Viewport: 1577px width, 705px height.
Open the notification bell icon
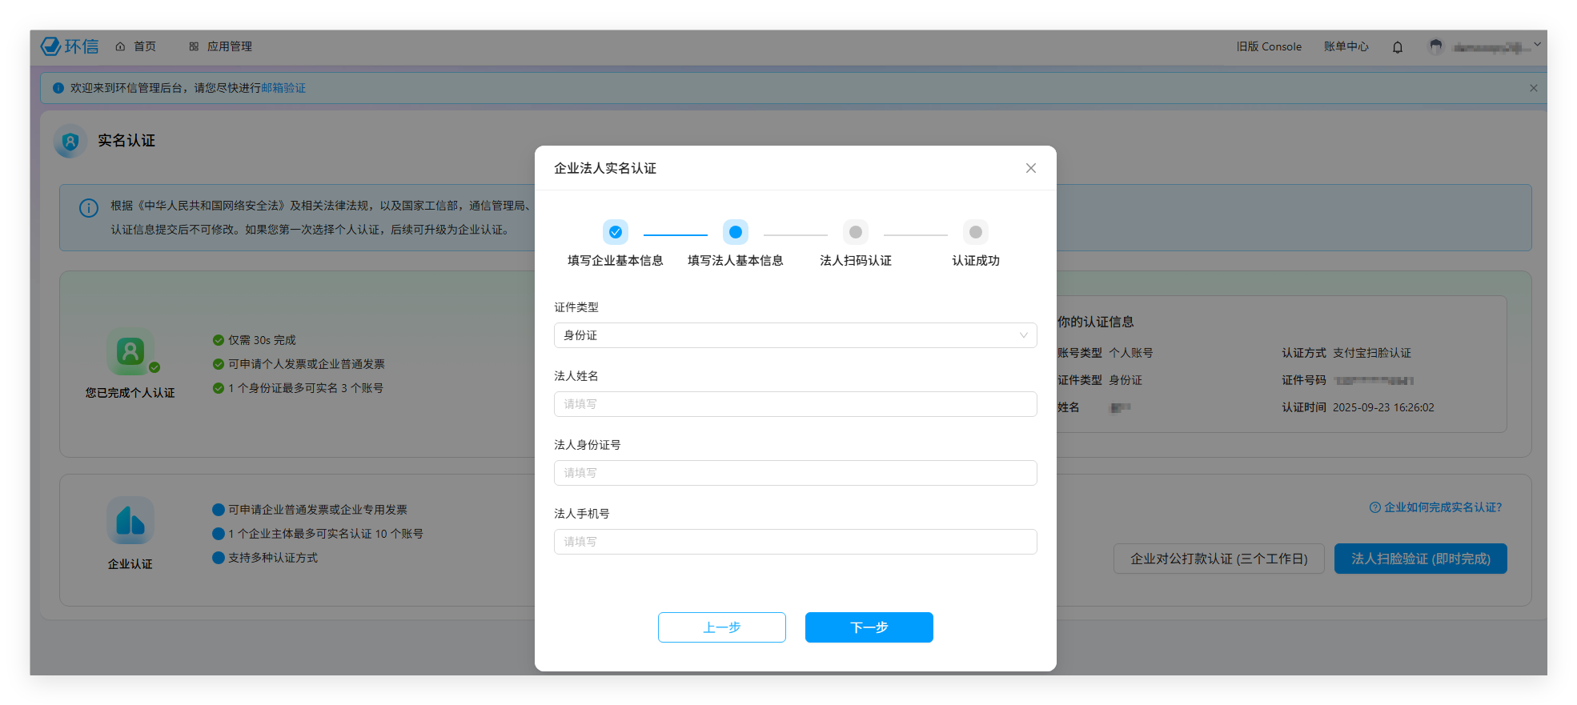click(1398, 47)
